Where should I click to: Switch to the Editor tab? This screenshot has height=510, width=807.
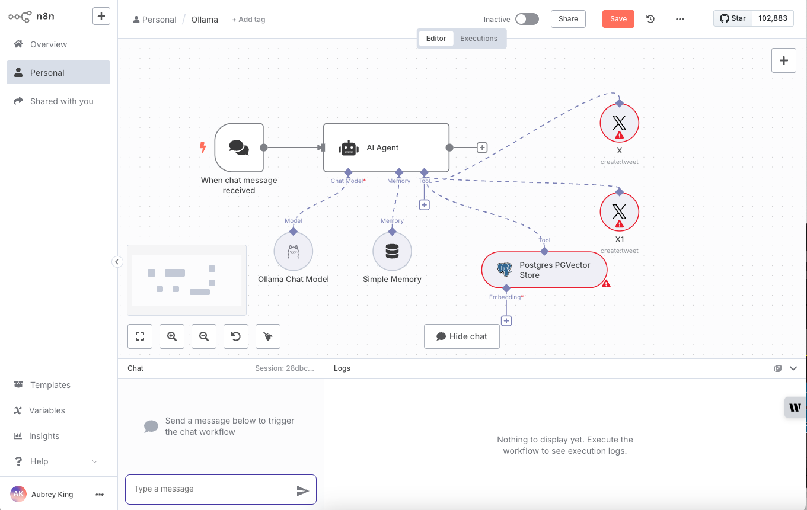tap(436, 39)
